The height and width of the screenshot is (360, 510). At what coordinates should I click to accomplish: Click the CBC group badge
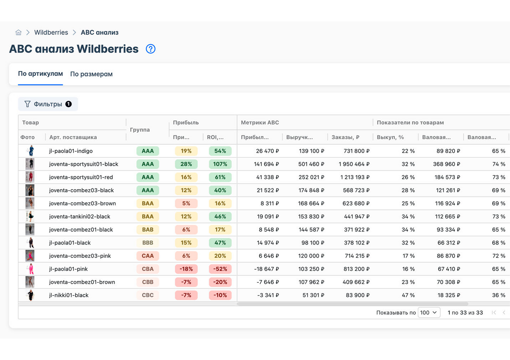(x=148, y=295)
